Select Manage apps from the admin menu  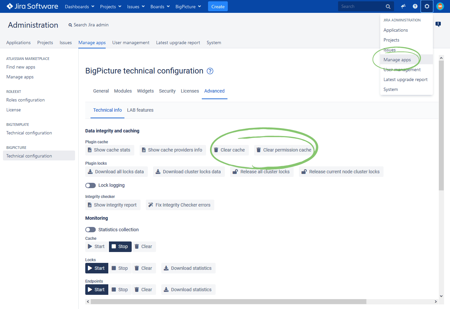coord(397,60)
